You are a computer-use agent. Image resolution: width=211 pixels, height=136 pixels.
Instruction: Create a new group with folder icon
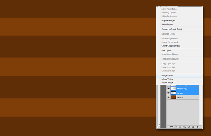[188, 127]
